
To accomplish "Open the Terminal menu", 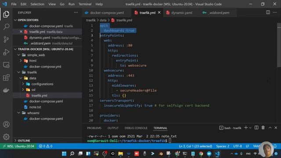I will coord(85,4).
